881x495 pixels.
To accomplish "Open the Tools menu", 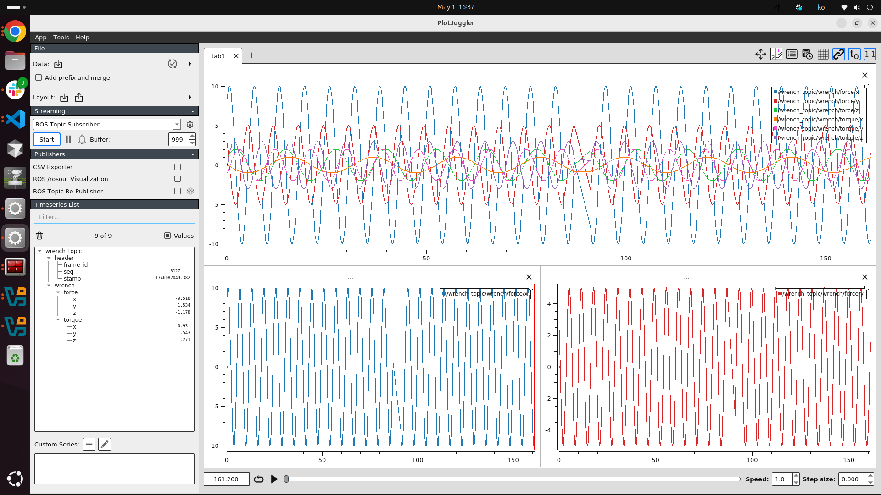I will tap(61, 37).
